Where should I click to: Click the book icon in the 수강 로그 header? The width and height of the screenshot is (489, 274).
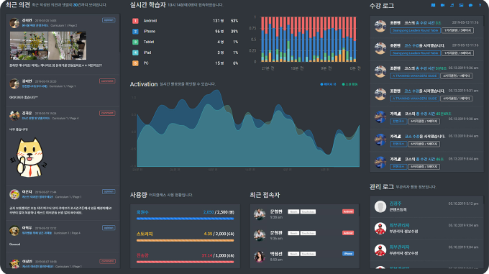[x=433, y=5]
